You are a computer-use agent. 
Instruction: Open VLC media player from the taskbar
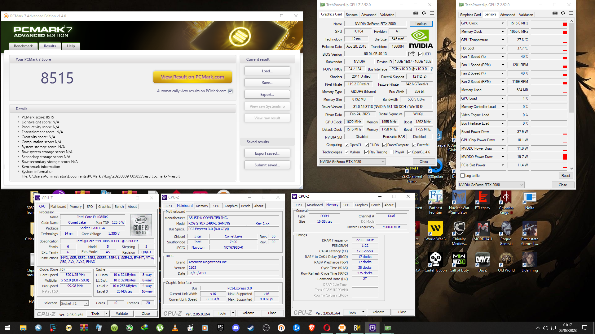tap(175, 328)
